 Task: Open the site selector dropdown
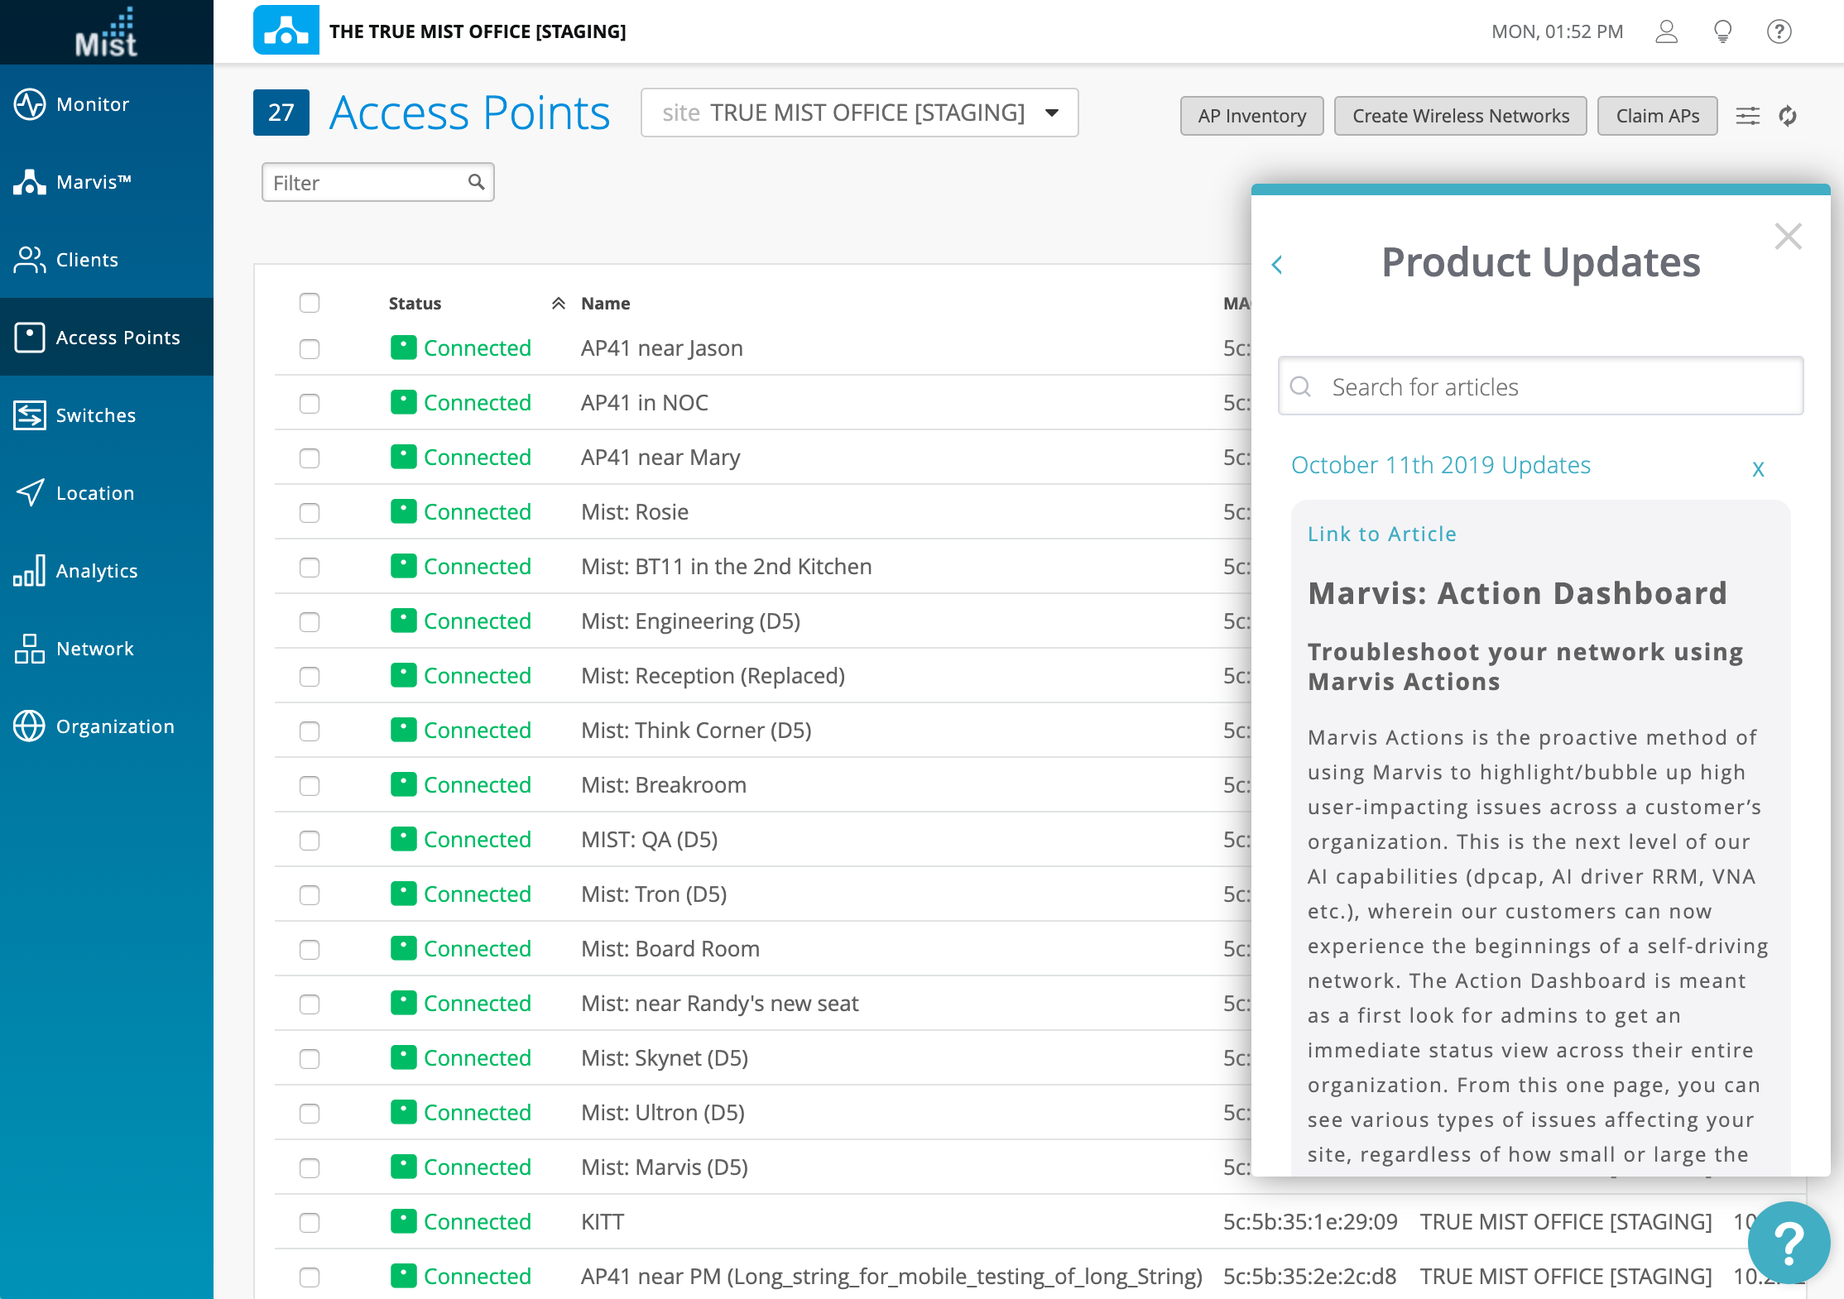pos(859,113)
